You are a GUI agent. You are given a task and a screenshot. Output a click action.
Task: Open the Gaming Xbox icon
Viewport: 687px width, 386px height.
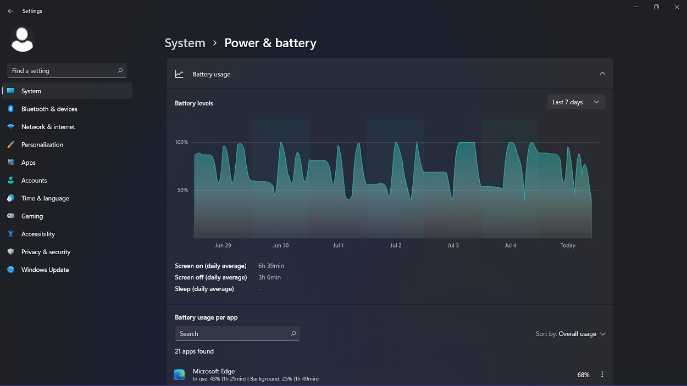11,216
